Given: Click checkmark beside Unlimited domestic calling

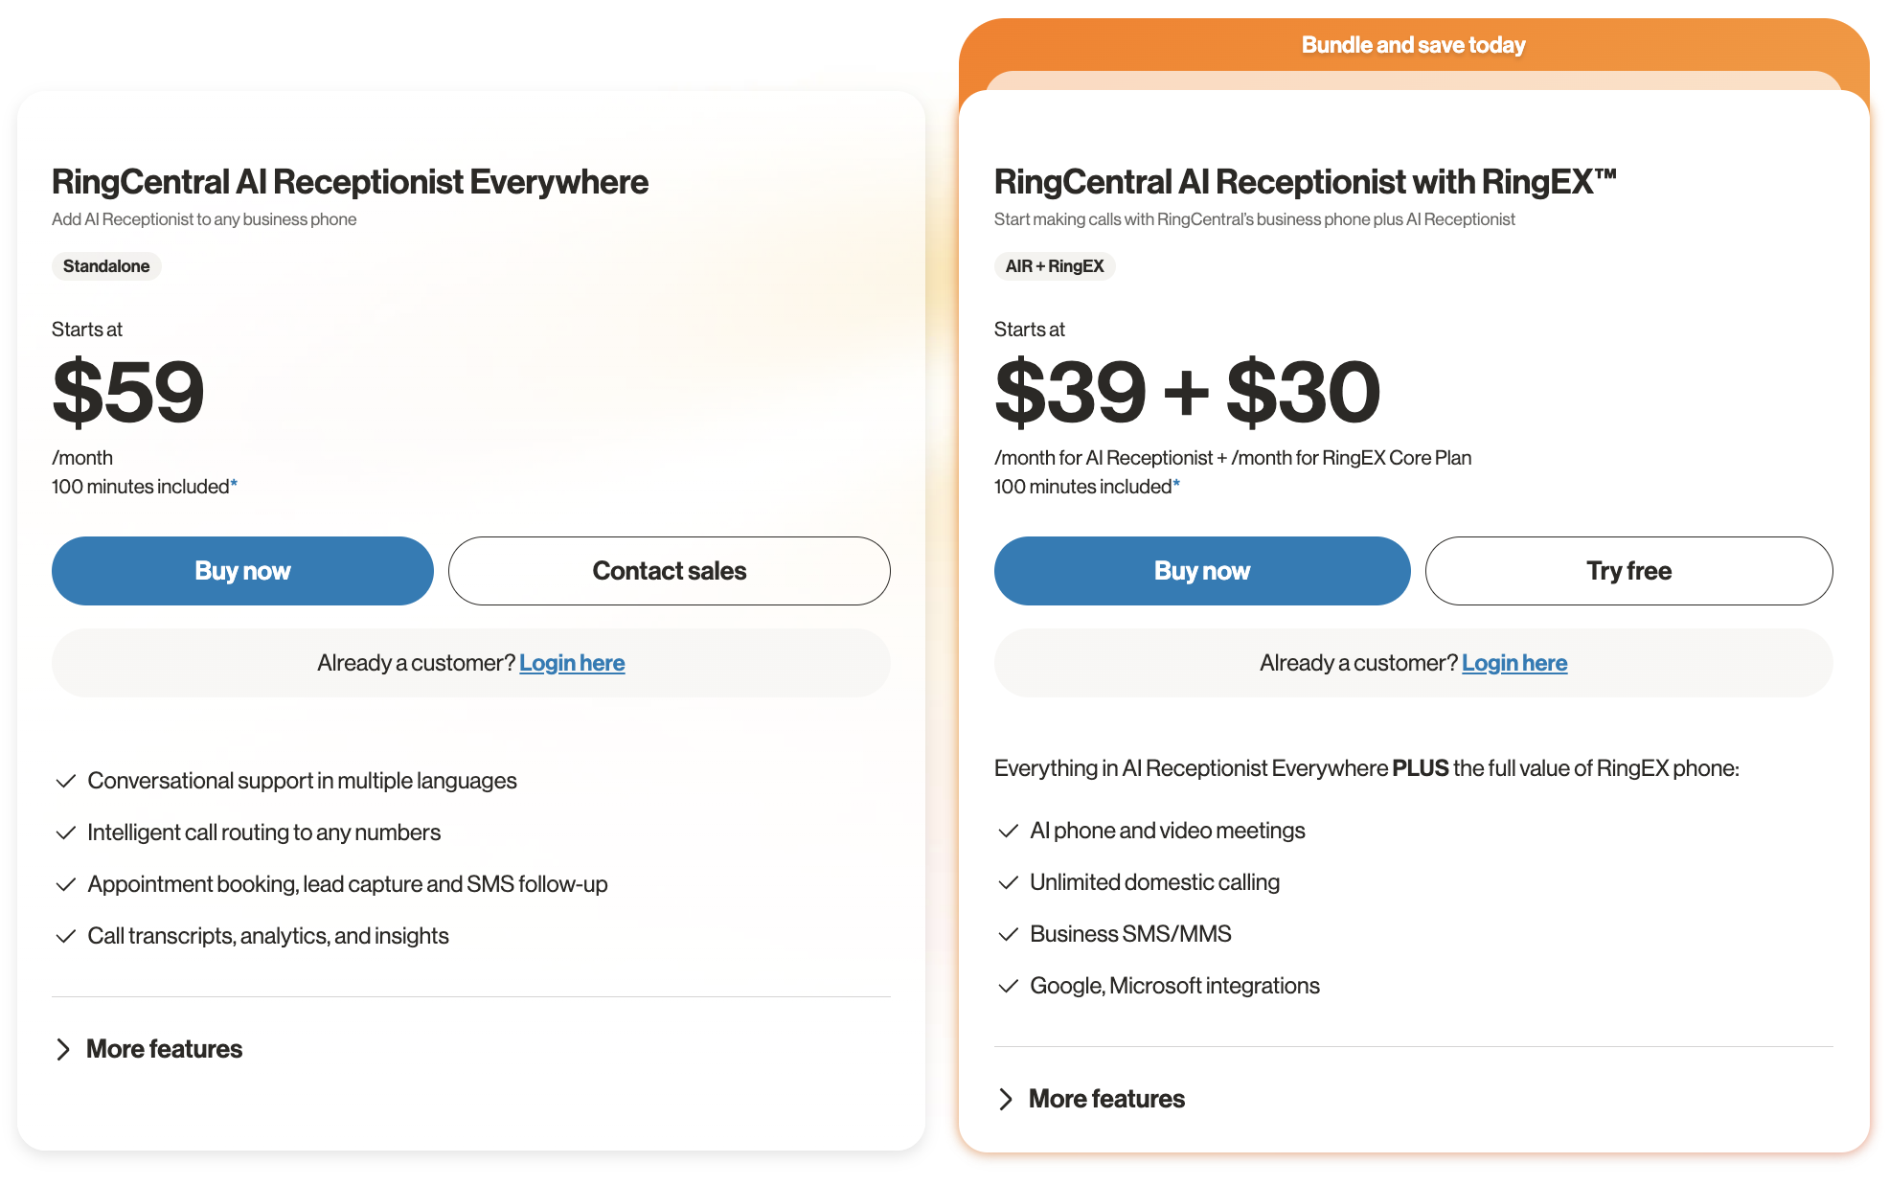Looking at the screenshot, I should click(x=1009, y=883).
